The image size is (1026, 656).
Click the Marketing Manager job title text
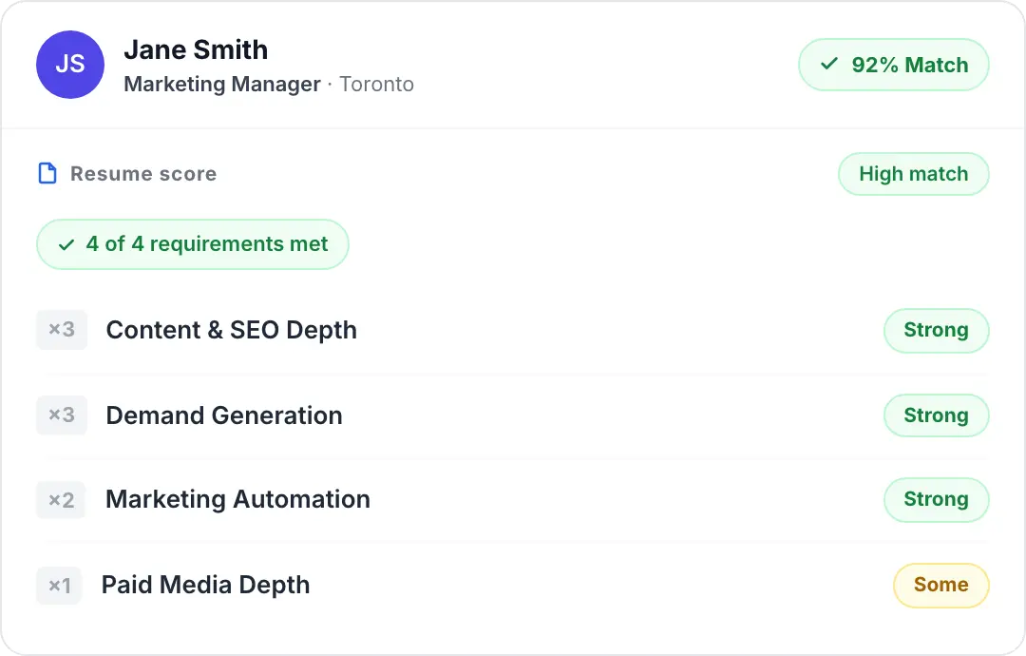tap(222, 84)
